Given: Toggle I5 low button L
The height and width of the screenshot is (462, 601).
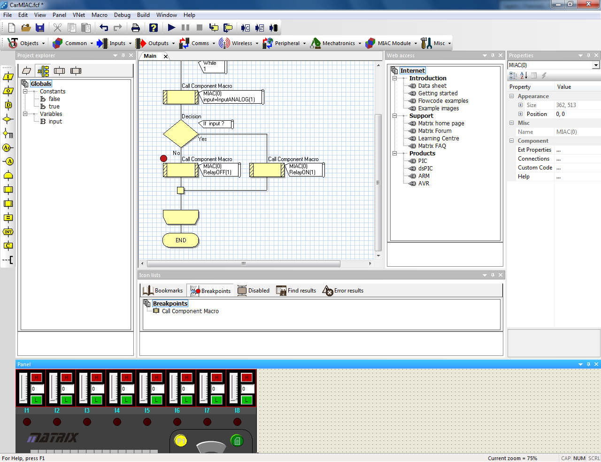Looking at the screenshot, I should (156, 400).
